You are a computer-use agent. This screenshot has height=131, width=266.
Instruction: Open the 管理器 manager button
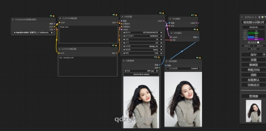point(253,96)
